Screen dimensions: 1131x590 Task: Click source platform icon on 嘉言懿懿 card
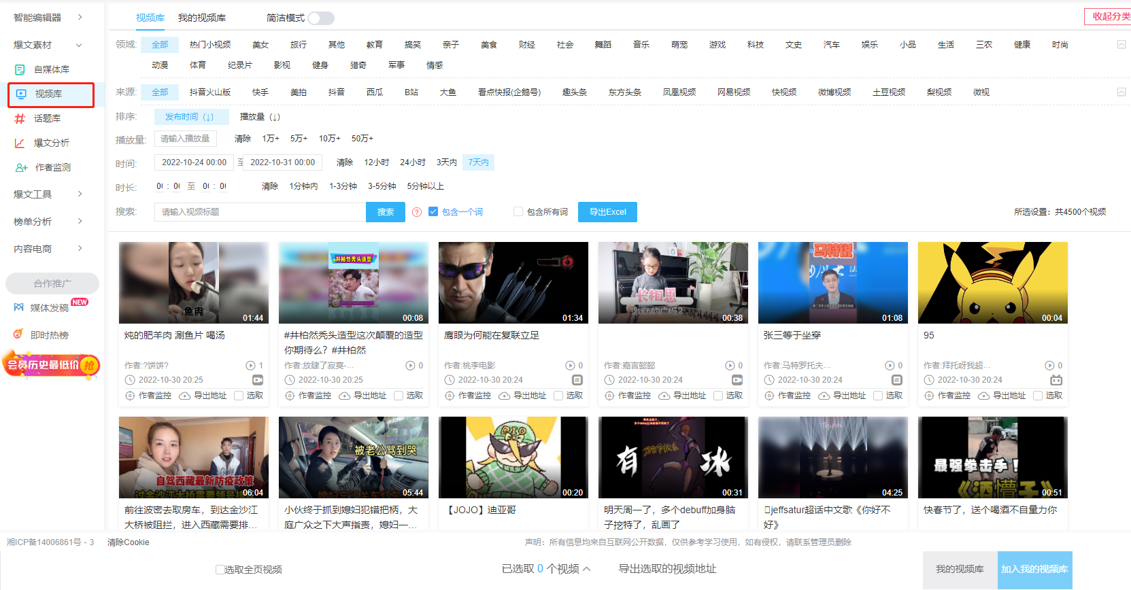coord(737,380)
